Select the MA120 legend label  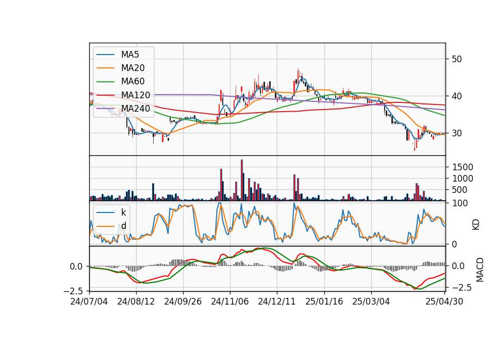click(136, 95)
